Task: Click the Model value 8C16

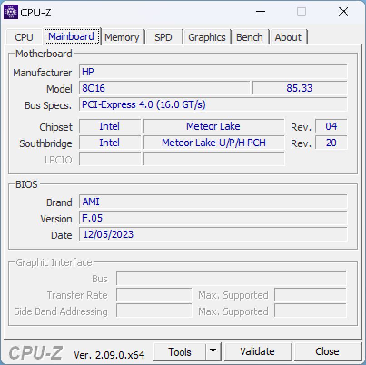Action: (x=164, y=88)
